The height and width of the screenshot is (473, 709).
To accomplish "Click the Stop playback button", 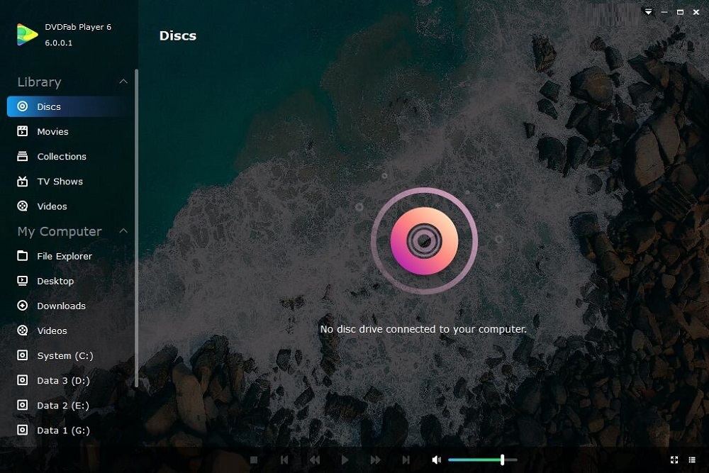I will tap(254, 460).
